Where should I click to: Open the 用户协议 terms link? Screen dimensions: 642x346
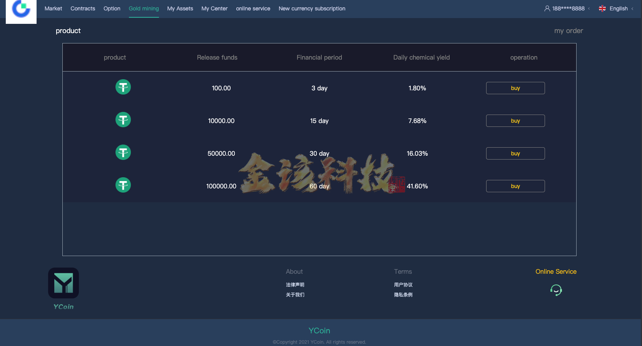coord(403,285)
